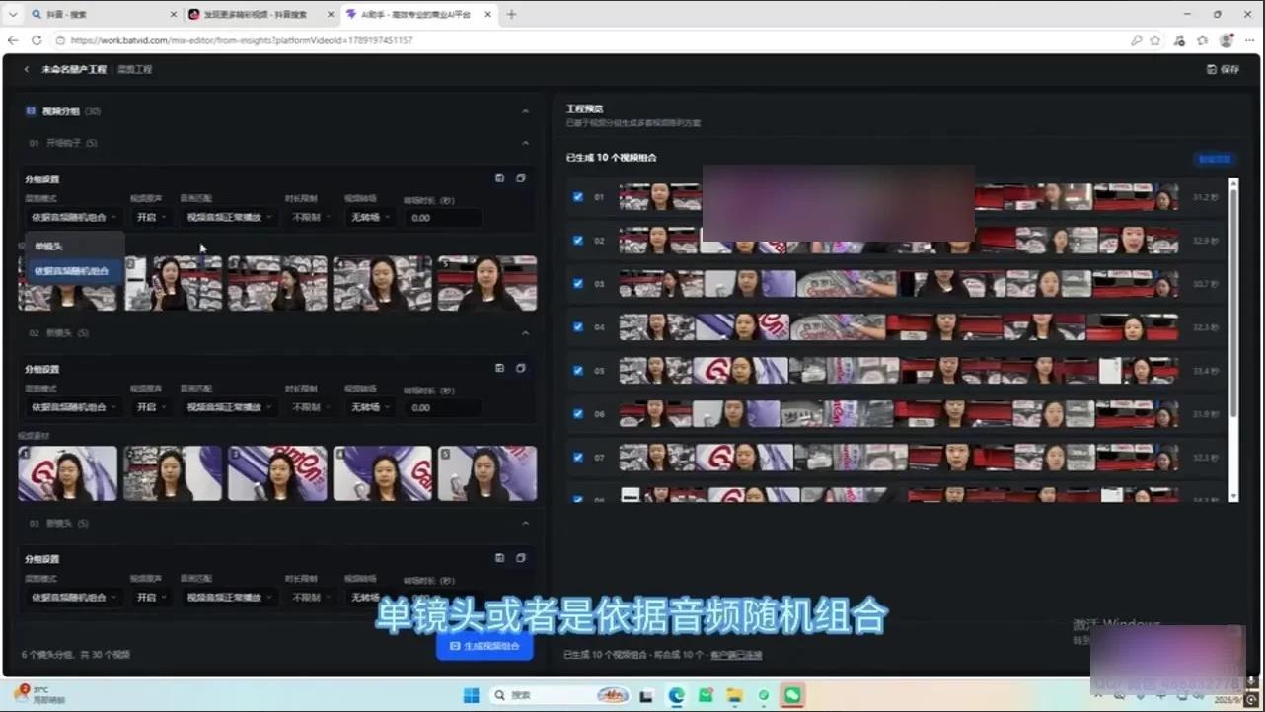The width and height of the screenshot is (1265, 712).
Task: Open group 01 视频转场 无转场 dropdown
Action: click(x=369, y=217)
